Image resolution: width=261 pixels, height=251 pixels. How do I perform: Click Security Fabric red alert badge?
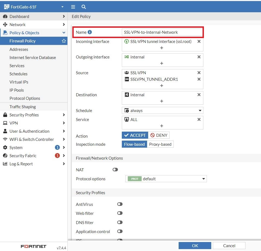point(57,156)
